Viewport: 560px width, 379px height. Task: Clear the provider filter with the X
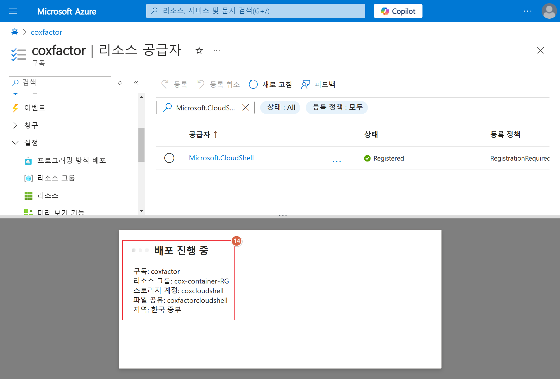coord(246,107)
